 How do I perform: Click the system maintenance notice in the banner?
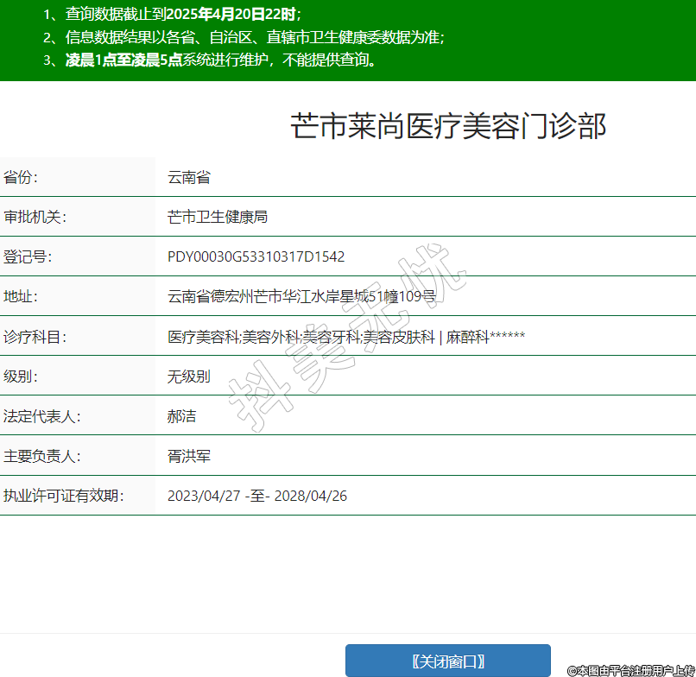pyautogui.click(x=221, y=60)
